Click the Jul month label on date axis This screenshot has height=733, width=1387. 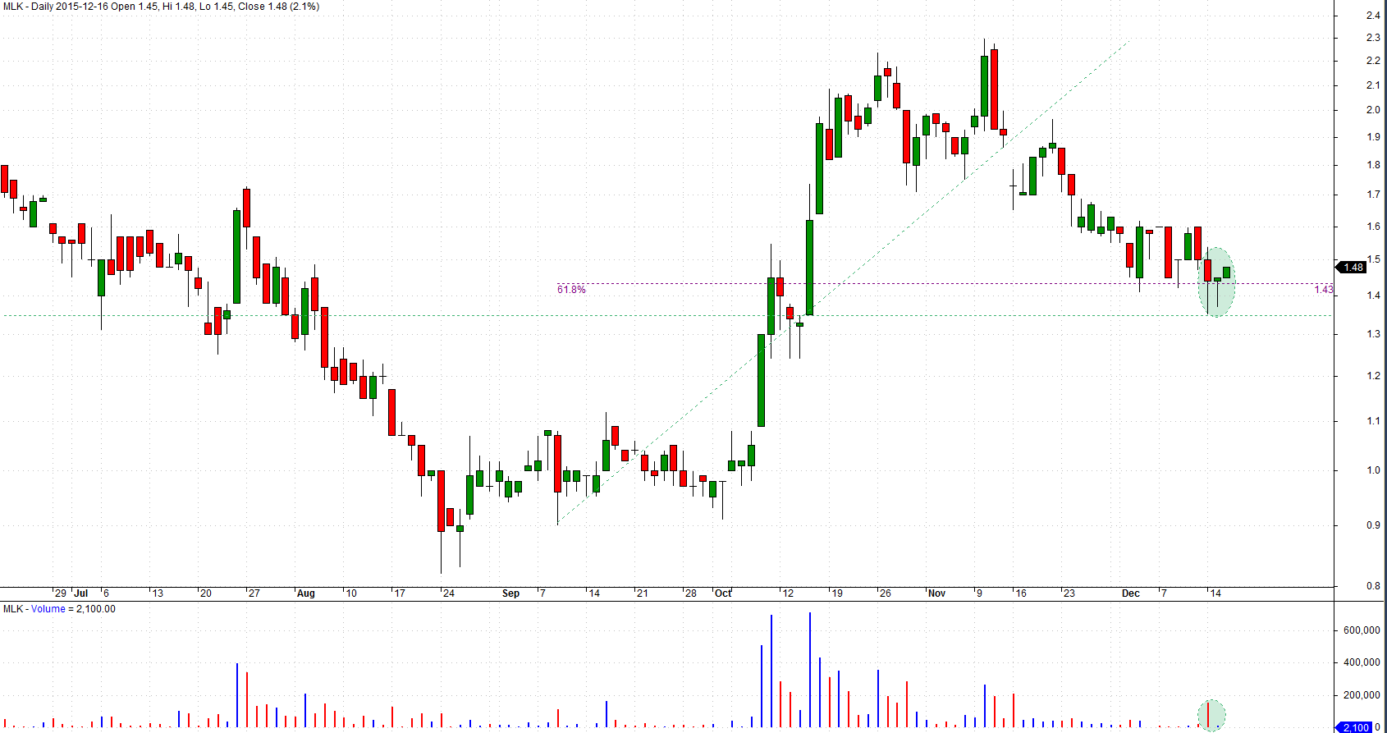(x=80, y=593)
